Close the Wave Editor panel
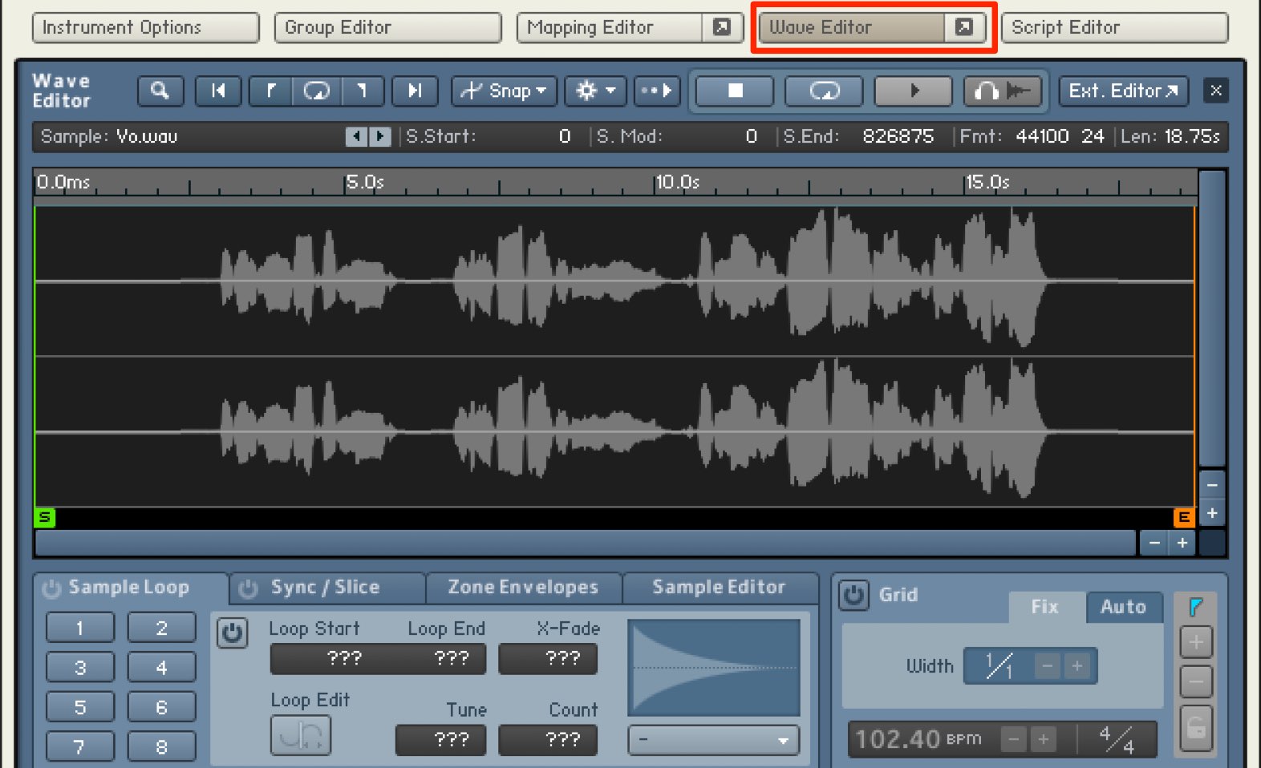This screenshot has height=768, width=1261. tap(1216, 91)
